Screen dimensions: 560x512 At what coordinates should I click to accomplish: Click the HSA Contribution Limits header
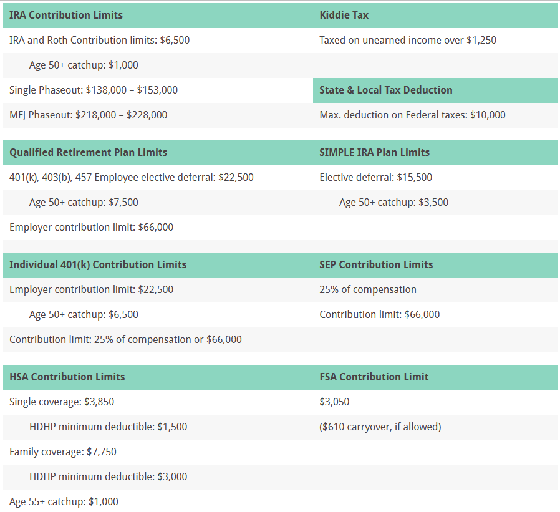(67, 377)
